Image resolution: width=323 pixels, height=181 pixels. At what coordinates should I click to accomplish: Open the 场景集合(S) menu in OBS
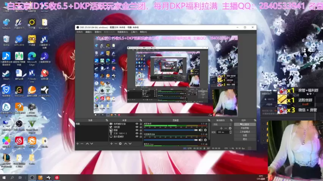click(x=123, y=32)
